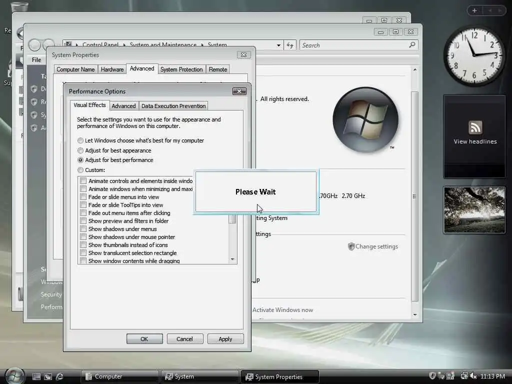The image size is (512, 384).
Task: Enable Show preview and filters in folder
Action: pos(83,221)
